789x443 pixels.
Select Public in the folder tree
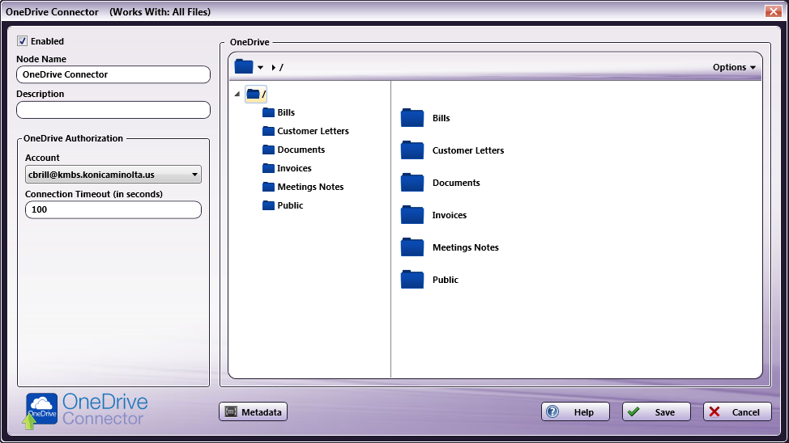coord(290,205)
